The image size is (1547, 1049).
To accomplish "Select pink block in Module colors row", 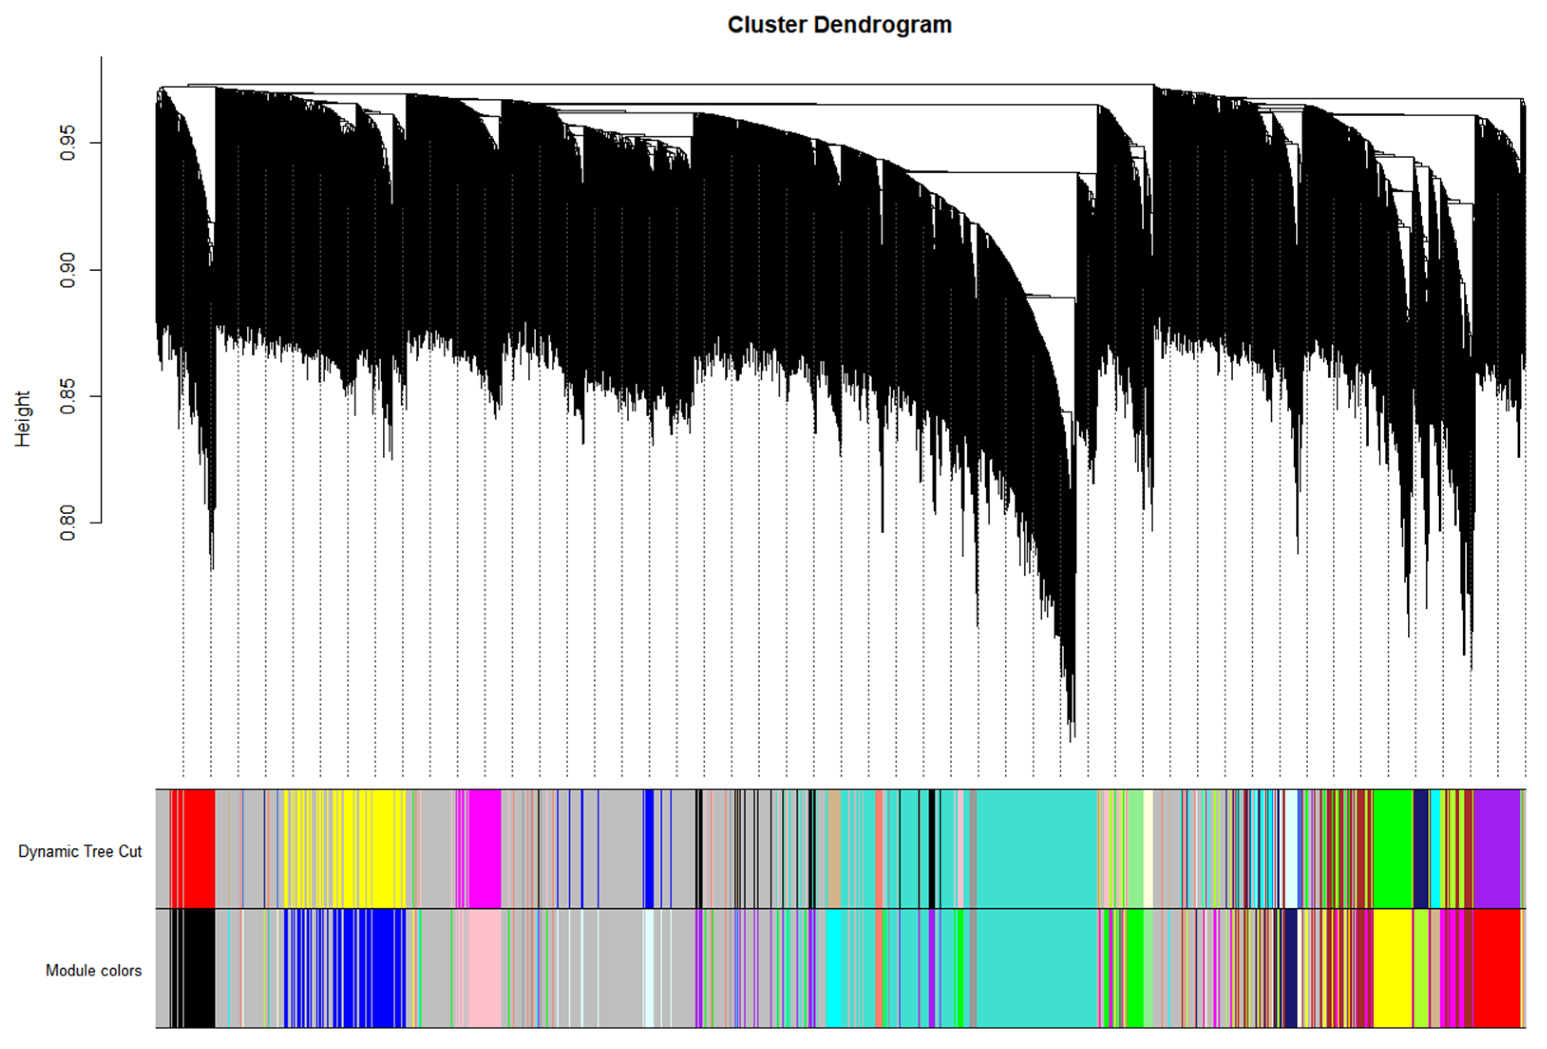I will 485,968.
